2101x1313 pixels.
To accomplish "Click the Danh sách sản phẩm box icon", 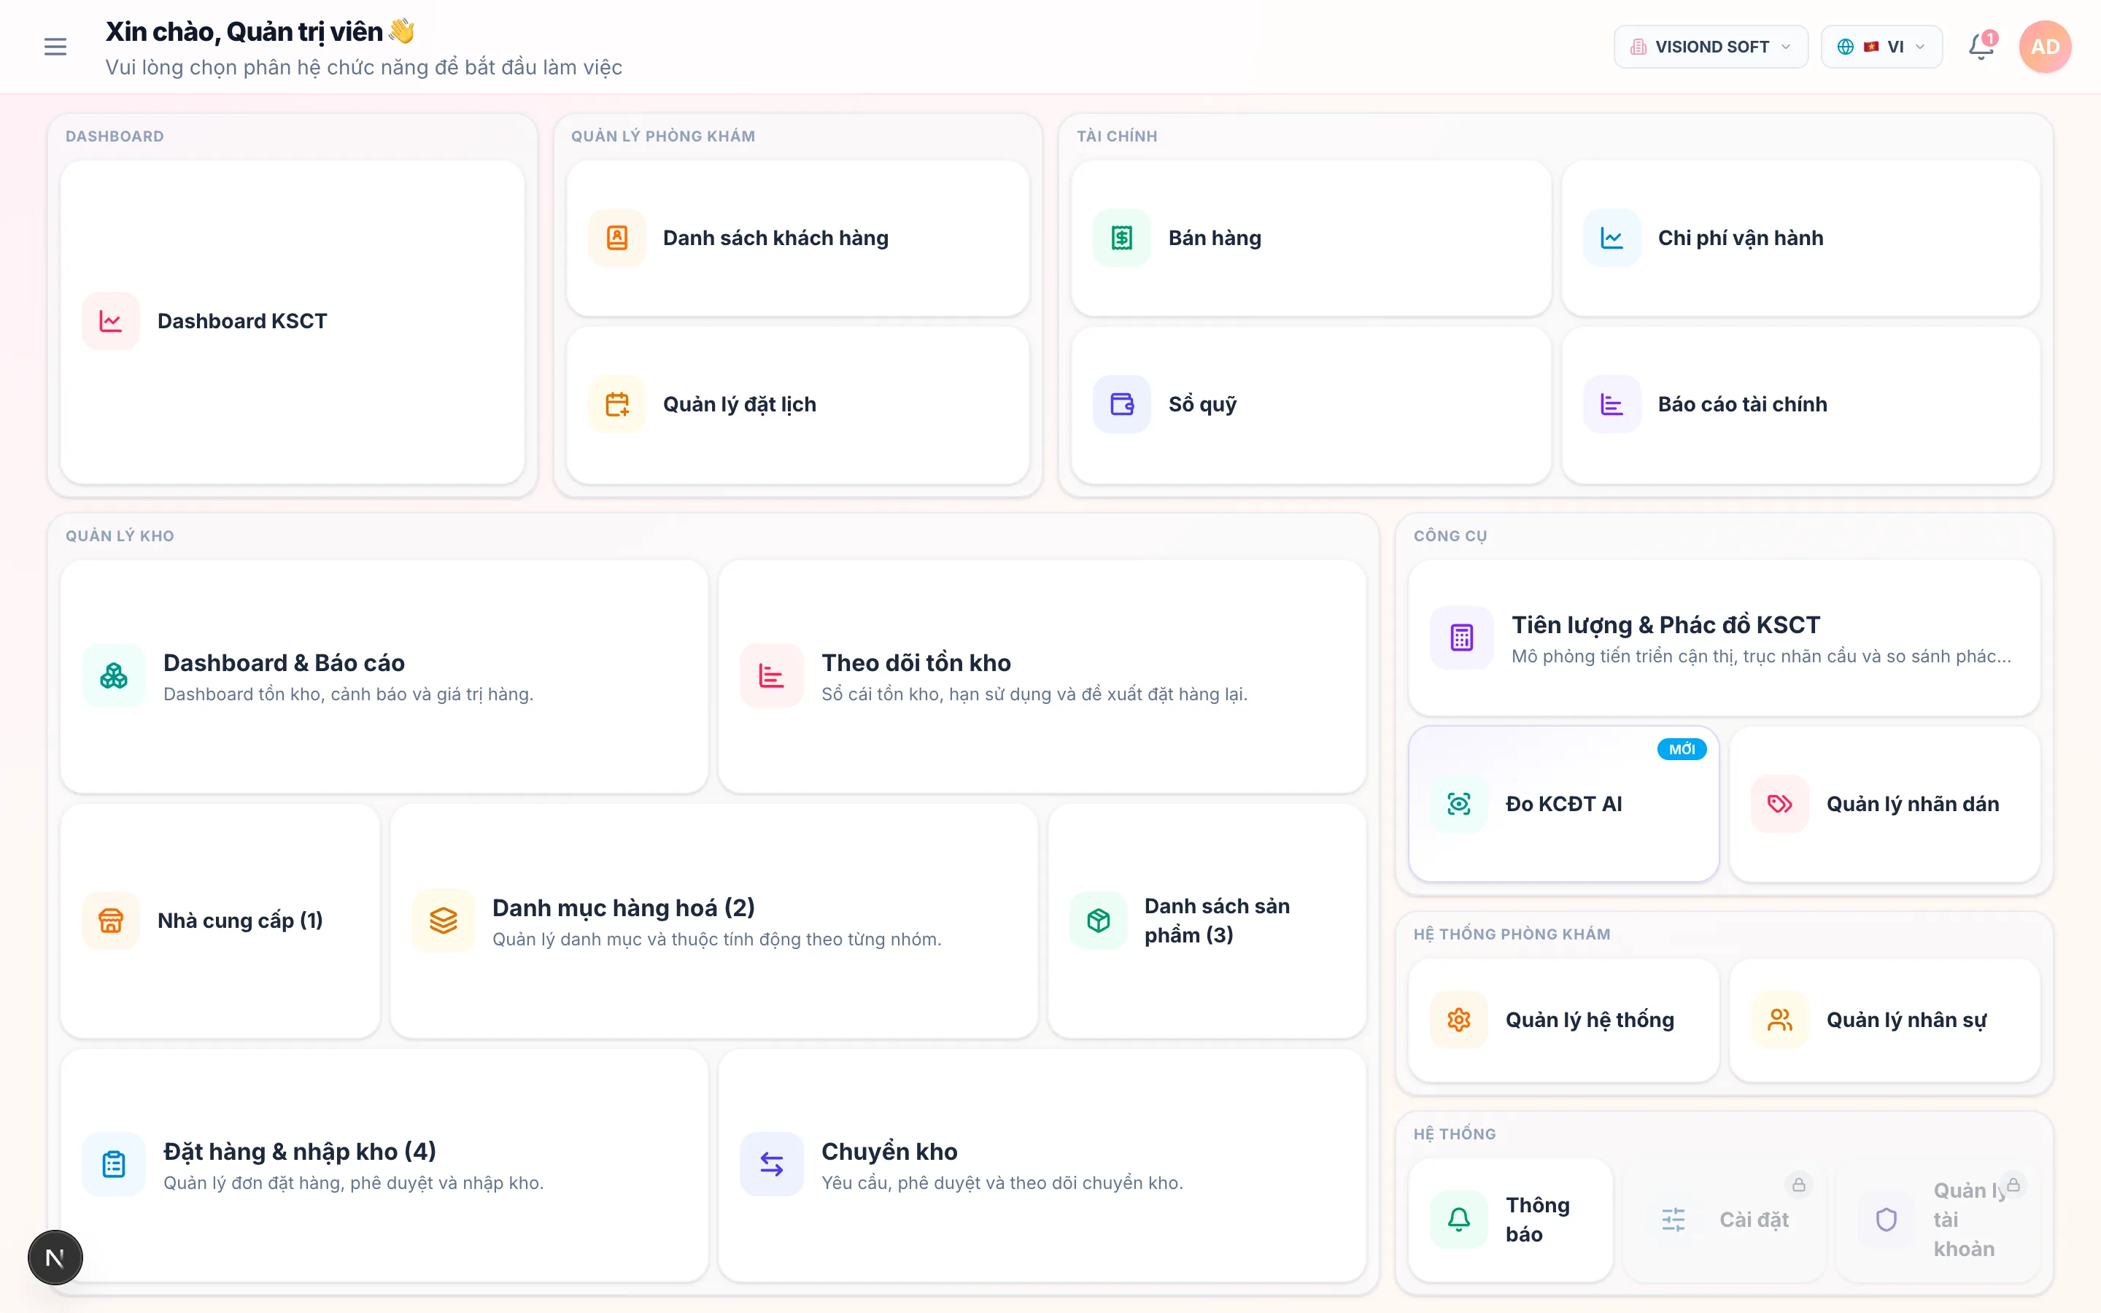I will click(x=1098, y=921).
